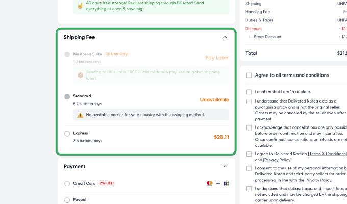
Task: Check the age 14 or older confirmation
Action: (x=249, y=92)
